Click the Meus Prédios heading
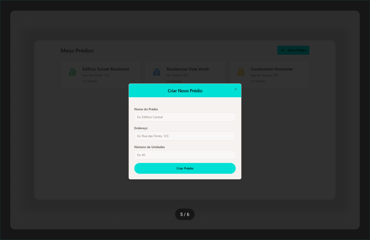The height and width of the screenshot is (240, 370). point(77,51)
